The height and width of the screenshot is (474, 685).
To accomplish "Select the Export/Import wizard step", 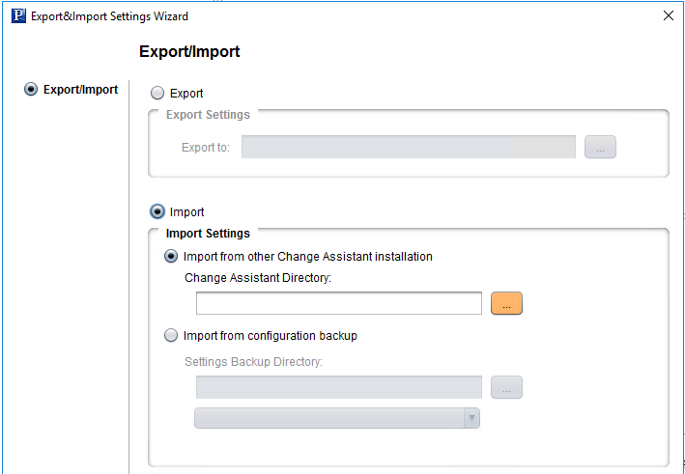I will tap(31, 90).
